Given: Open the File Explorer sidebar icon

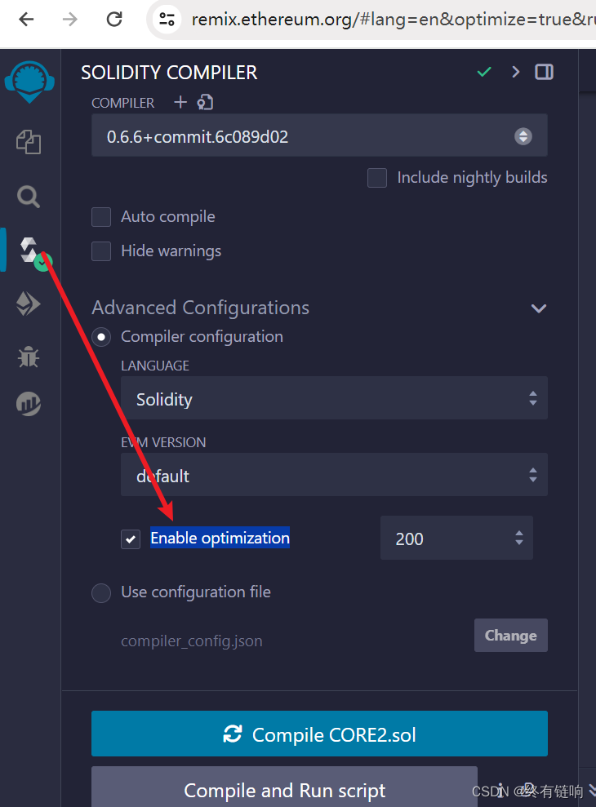Looking at the screenshot, I should coord(29,143).
